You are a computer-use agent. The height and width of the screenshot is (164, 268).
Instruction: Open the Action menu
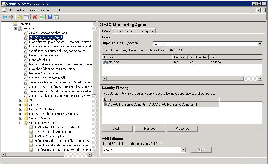21,10
